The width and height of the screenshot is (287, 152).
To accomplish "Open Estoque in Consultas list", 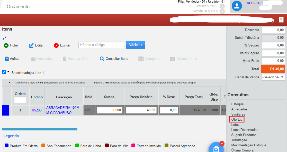I will (x=237, y=104).
